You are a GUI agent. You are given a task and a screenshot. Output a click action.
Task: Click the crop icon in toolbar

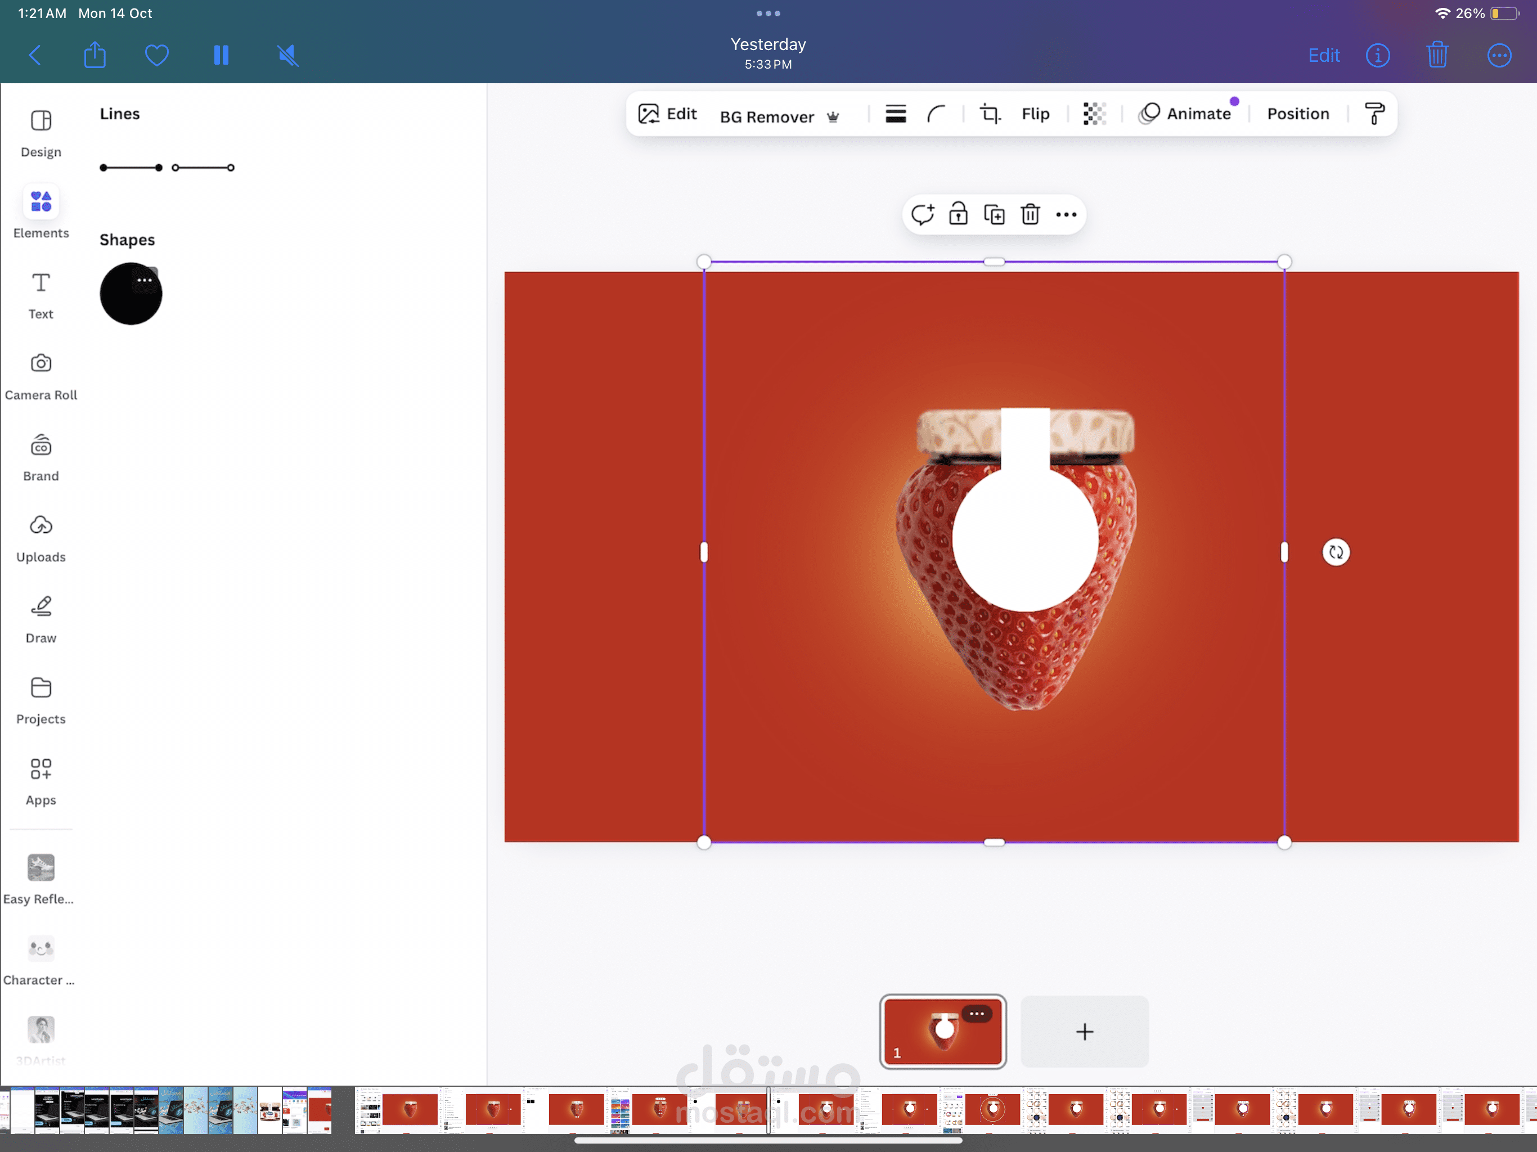tap(990, 113)
